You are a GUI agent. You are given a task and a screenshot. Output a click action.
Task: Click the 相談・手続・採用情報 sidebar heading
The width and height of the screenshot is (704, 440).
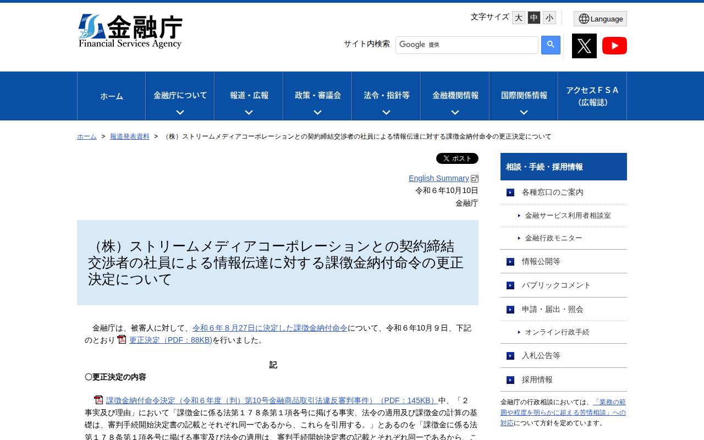pos(564,167)
